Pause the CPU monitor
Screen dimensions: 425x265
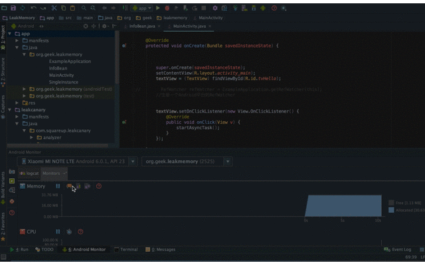tap(58, 231)
